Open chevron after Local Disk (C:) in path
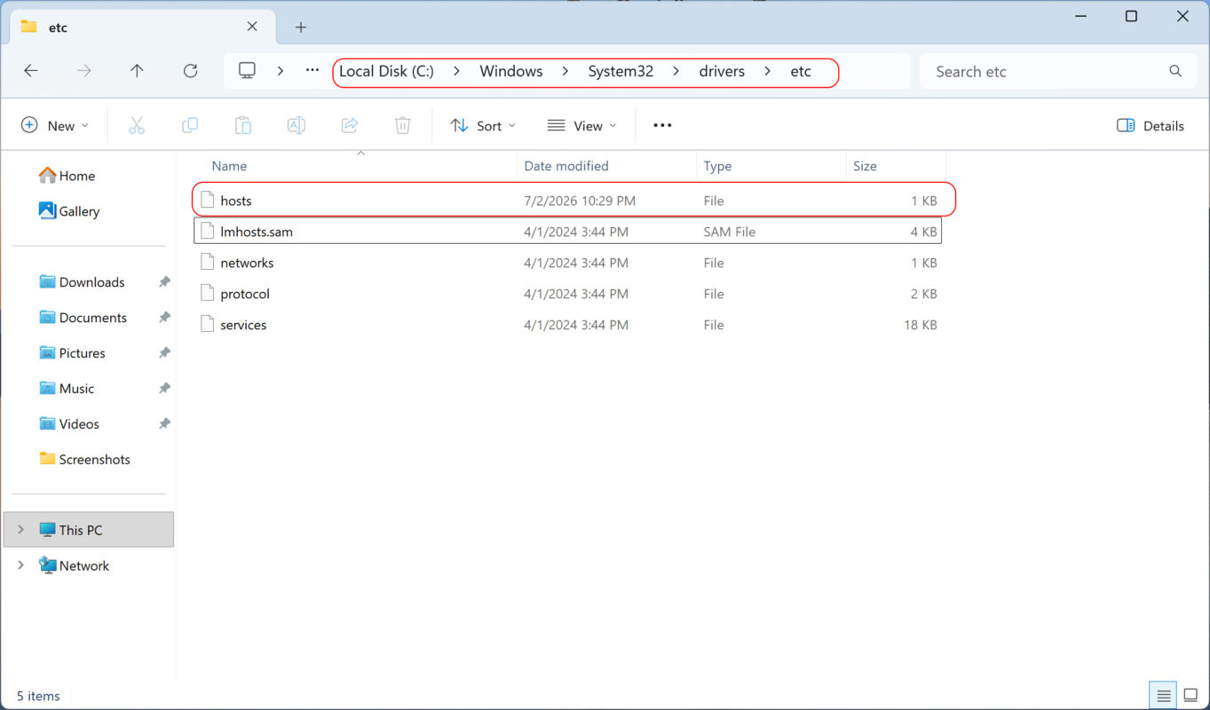Viewport: 1210px width, 710px height. click(x=457, y=71)
